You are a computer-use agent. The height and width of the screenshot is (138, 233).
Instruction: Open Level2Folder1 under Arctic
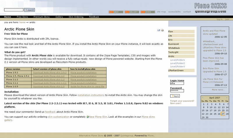177,60
